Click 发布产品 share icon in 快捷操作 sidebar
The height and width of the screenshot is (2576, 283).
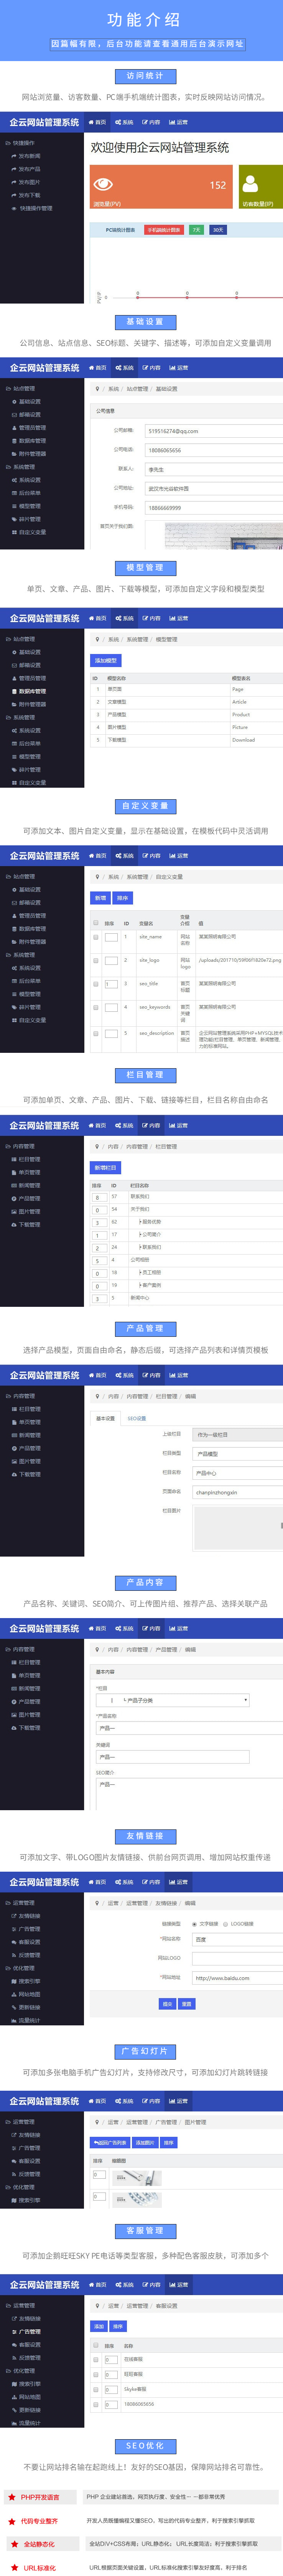[14, 169]
